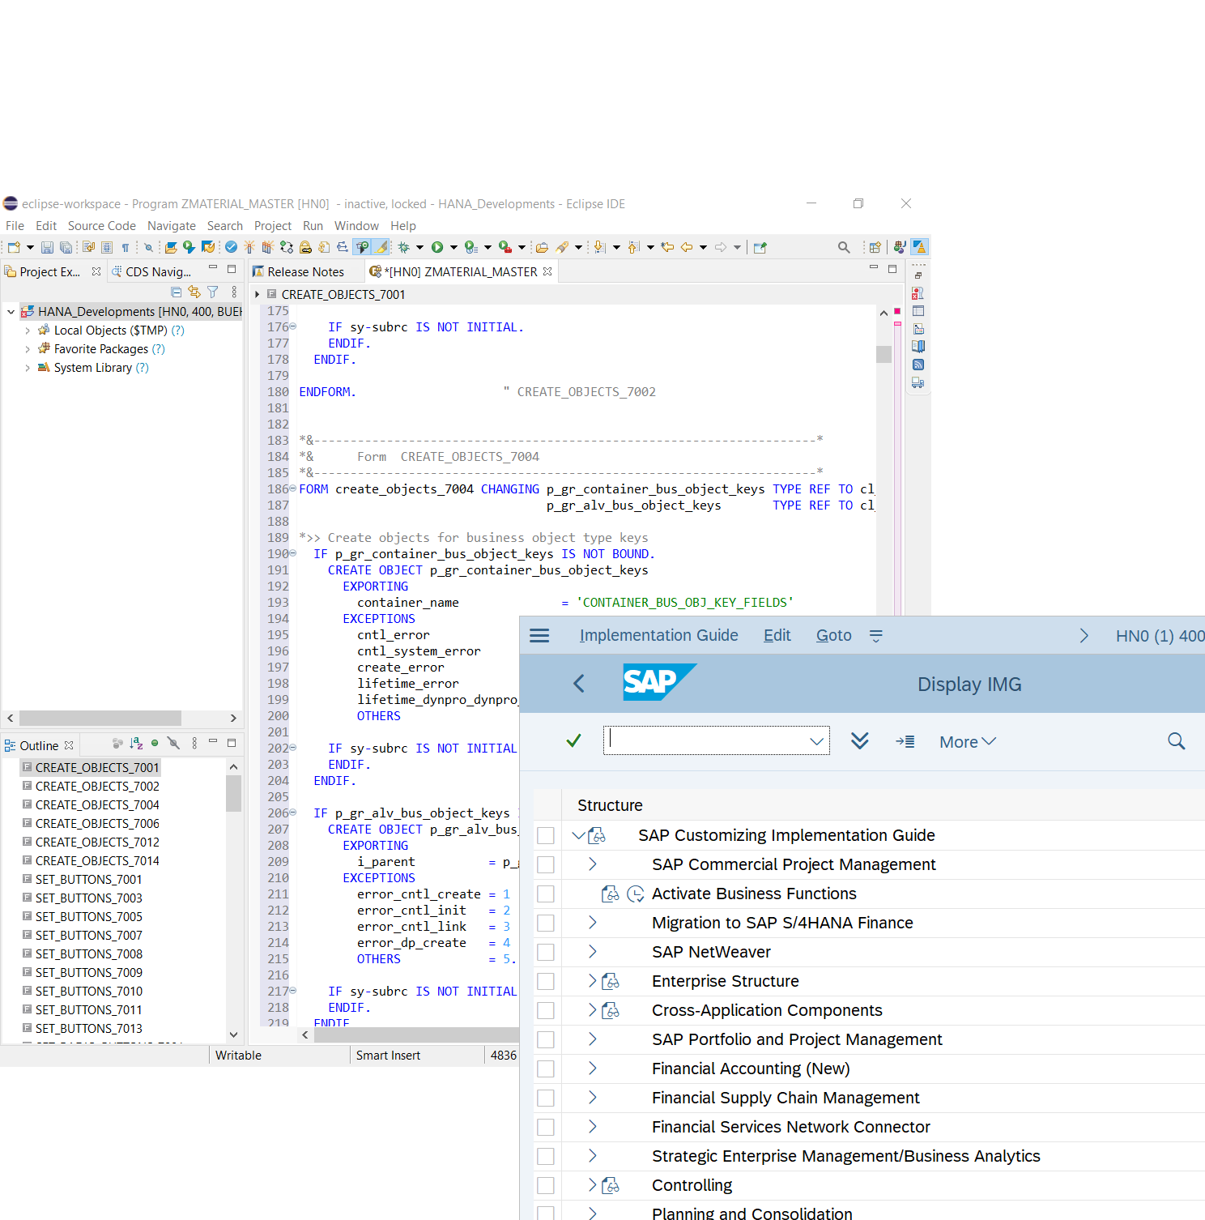The width and height of the screenshot is (1205, 1220).
Task: Select the ABAP perspective icon
Action: 920,247
